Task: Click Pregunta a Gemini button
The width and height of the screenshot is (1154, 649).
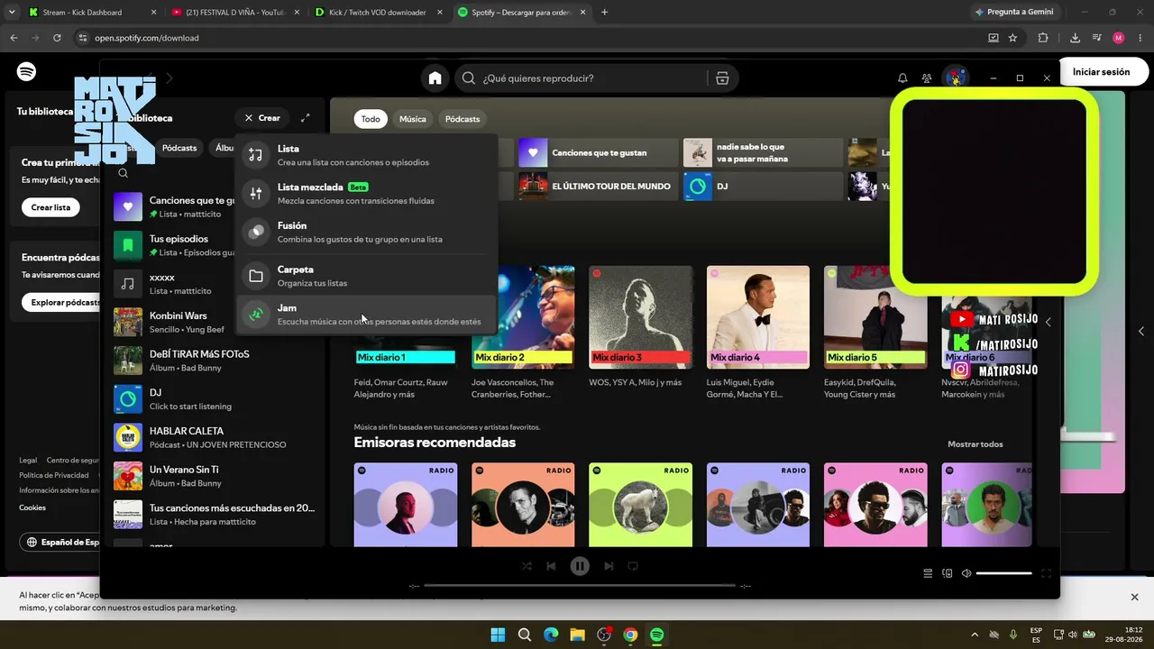Action: tap(1013, 13)
